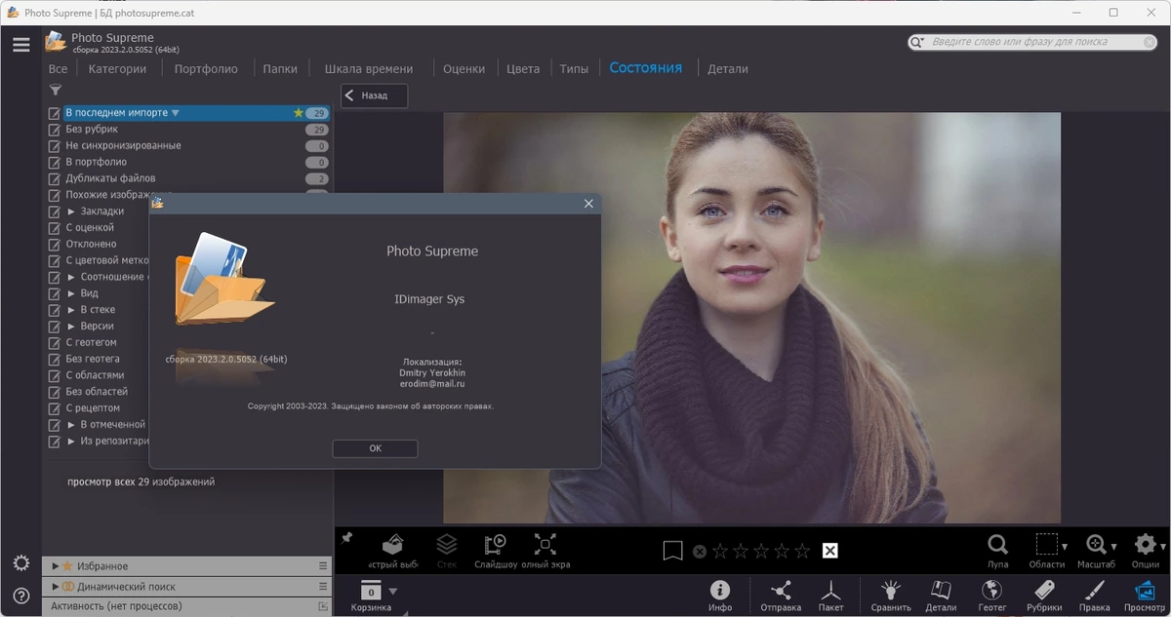
Task: Click OK in the about dialog
Action: pyautogui.click(x=375, y=448)
